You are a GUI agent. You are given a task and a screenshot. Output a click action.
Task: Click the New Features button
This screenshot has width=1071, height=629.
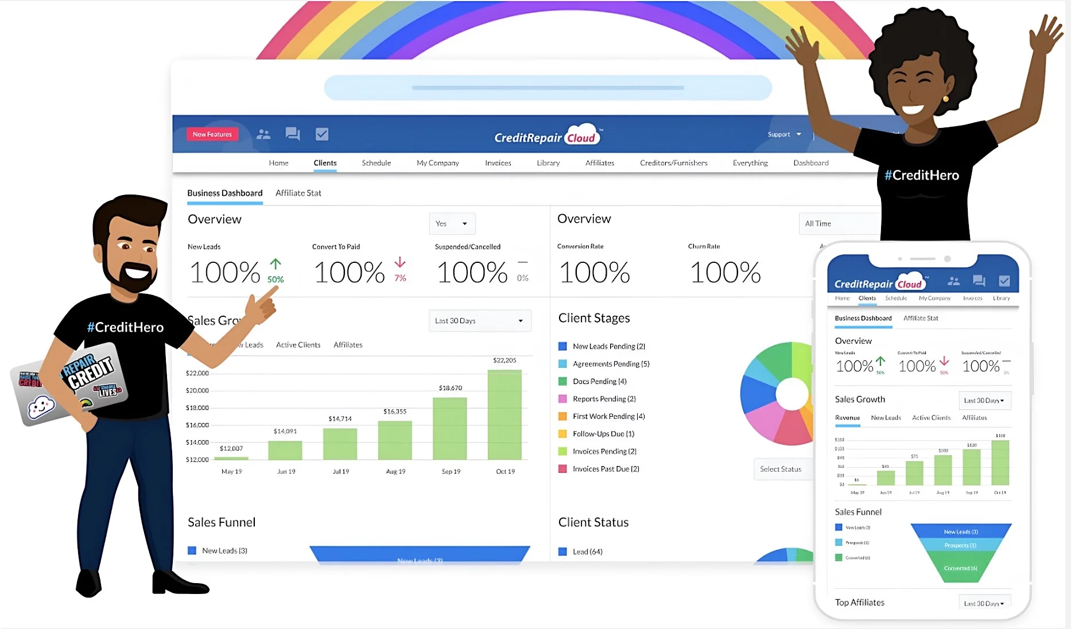coord(212,134)
